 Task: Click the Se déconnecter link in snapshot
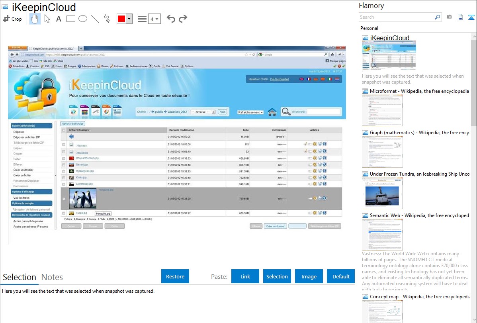tap(279, 79)
